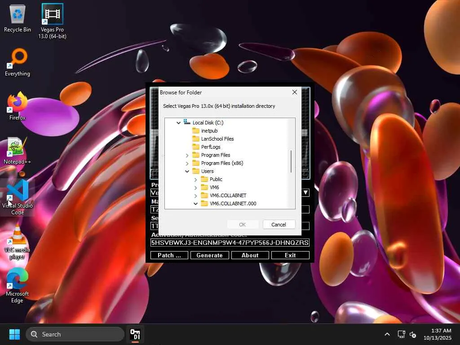Launch Firefox from the desktop
Image resolution: width=460 pixels, height=345 pixels.
(x=18, y=106)
